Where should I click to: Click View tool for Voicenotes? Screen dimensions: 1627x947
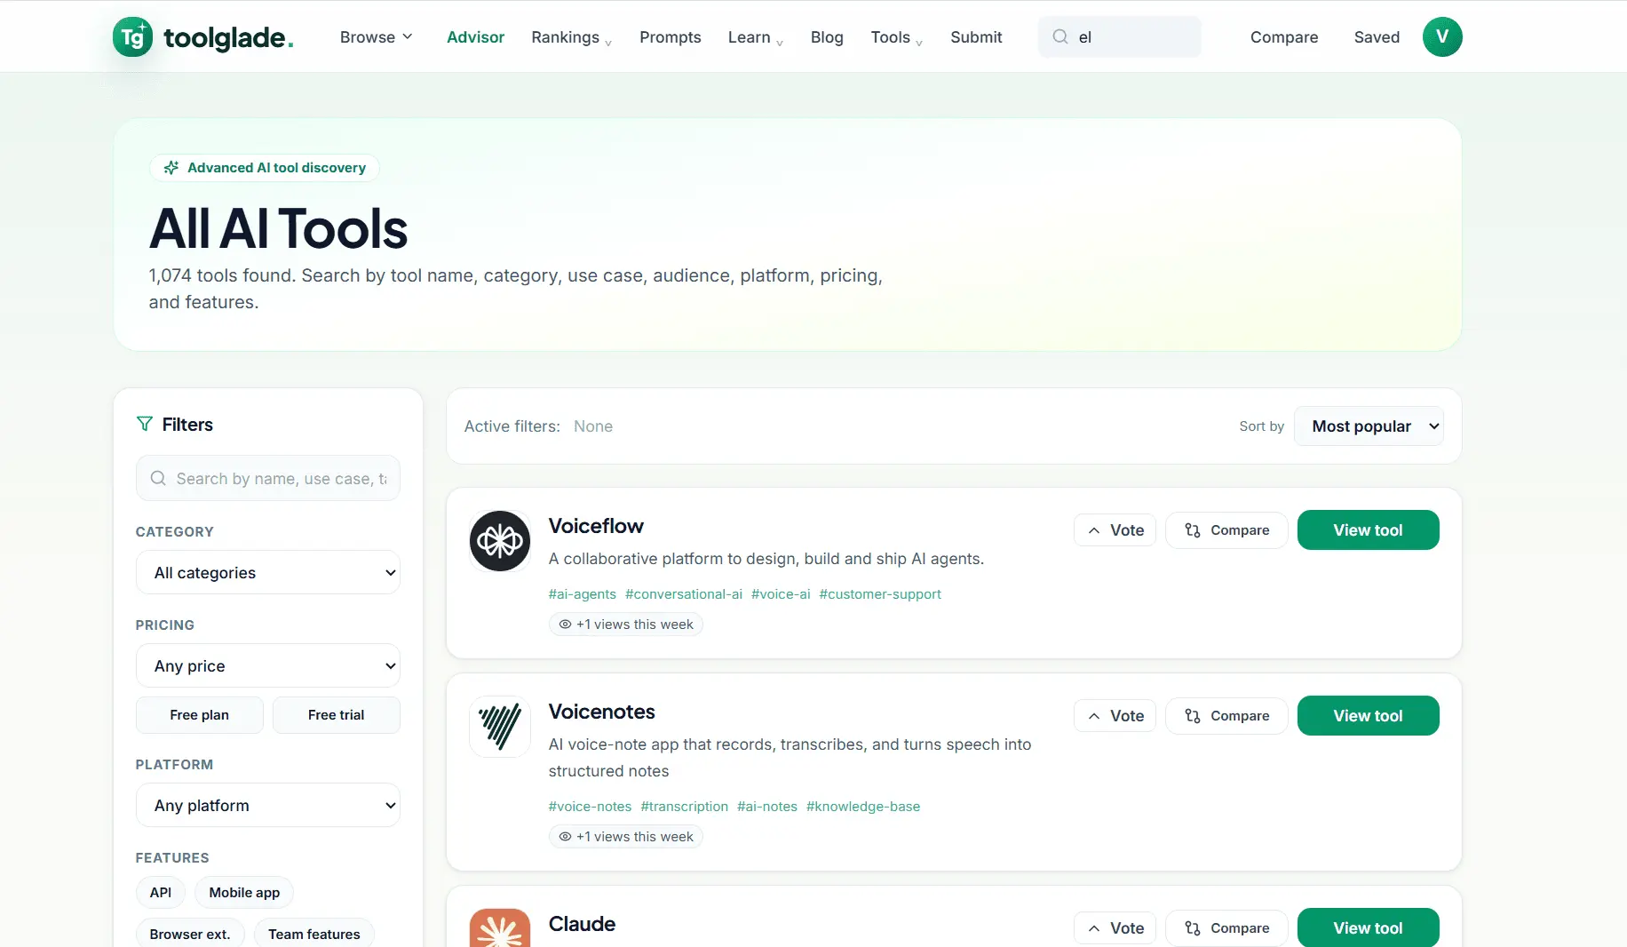[x=1369, y=716]
